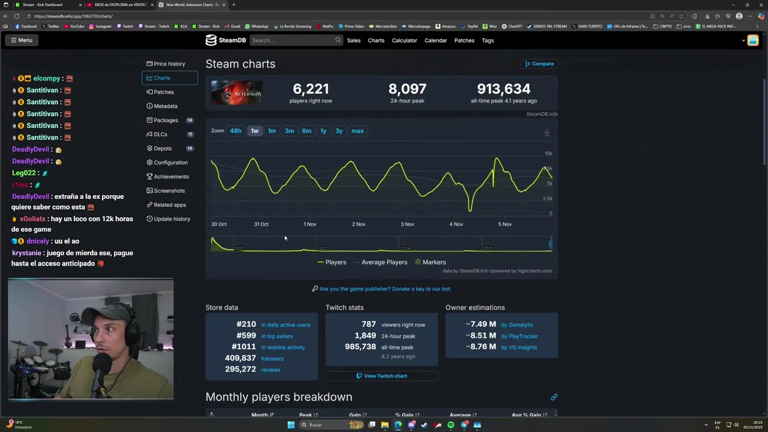Screen dimensions: 768x432
Task: Open Patches in the sidebar
Action: tap(170, 92)
